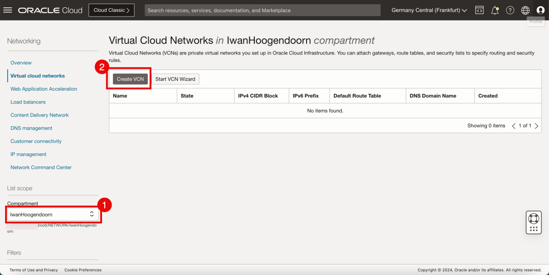
Task: Click the Create VCN button
Action: 129,79
